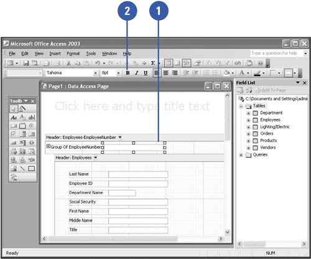Center align text in formatting toolbar
The height and width of the screenshot is (259, 311).
click(165, 73)
